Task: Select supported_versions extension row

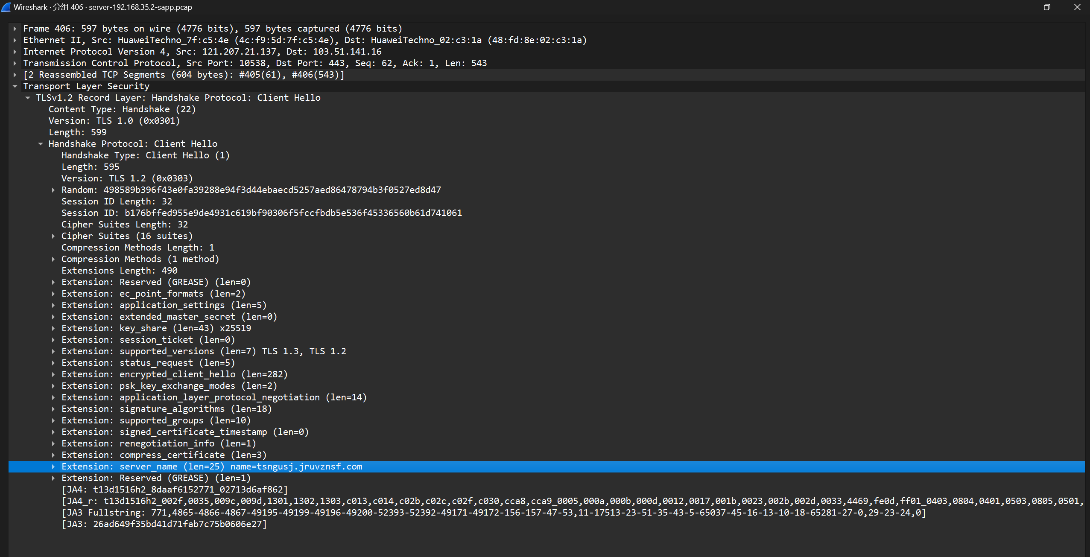Action: click(204, 351)
